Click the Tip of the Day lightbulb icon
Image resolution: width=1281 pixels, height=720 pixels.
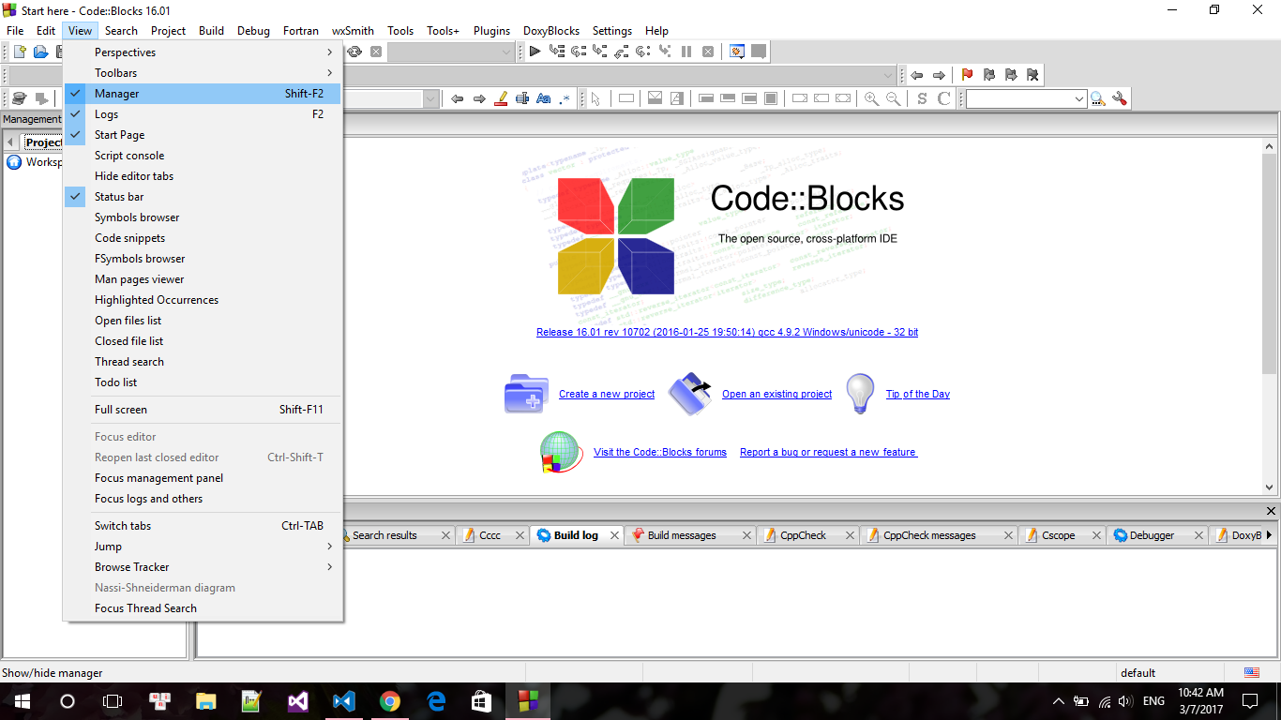click(860, 394)
